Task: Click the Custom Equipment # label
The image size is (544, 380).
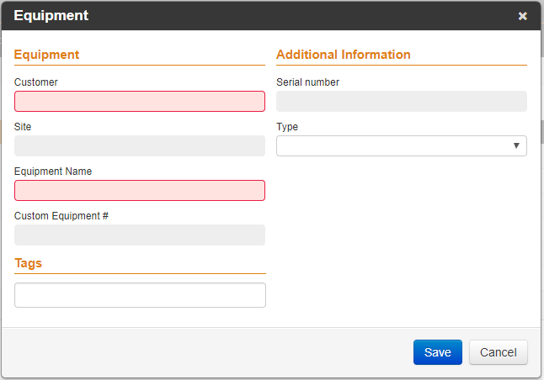Action: click(x=61, y=216)
